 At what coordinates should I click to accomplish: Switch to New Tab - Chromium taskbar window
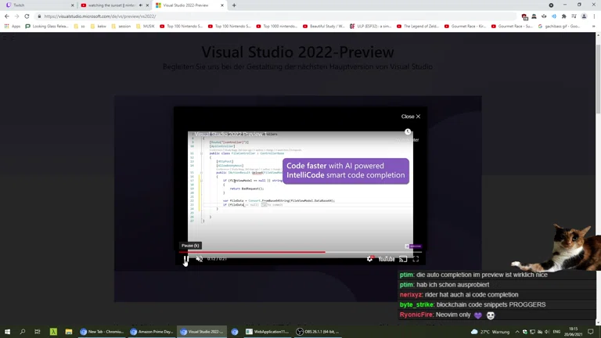102,332
